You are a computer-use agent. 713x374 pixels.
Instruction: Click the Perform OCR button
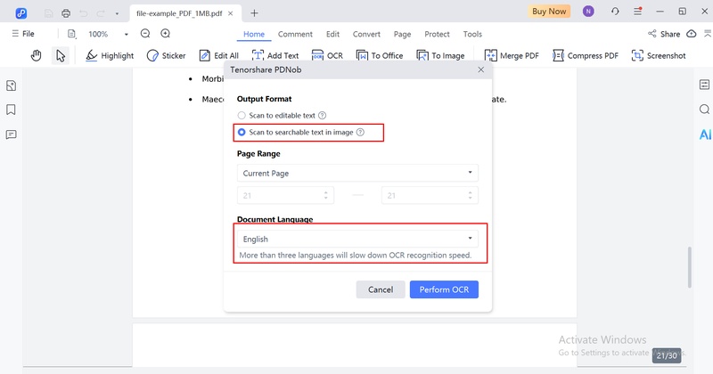444,289
